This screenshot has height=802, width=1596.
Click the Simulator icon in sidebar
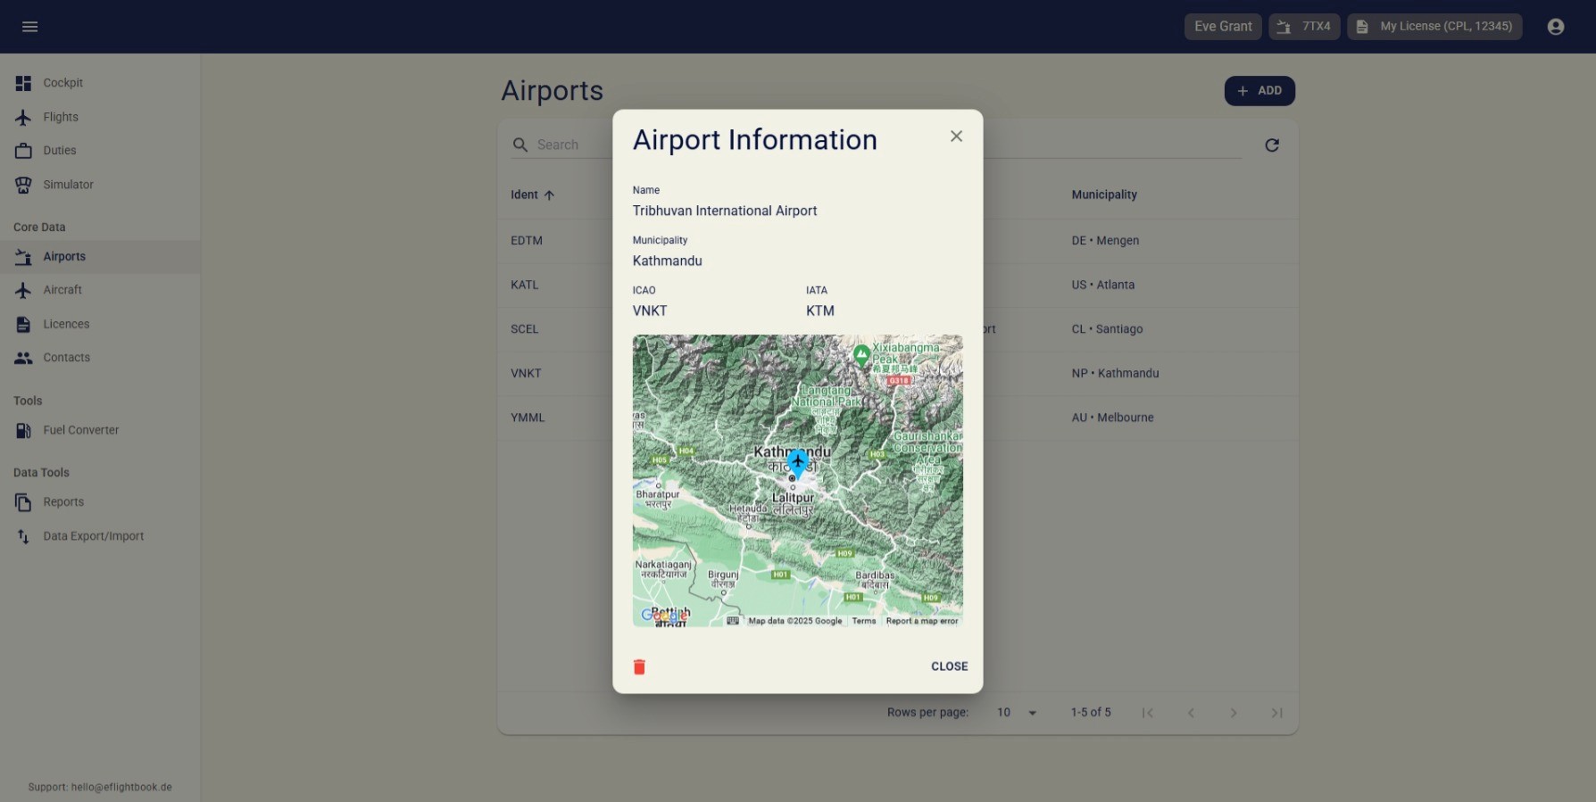tap(23, 185)
